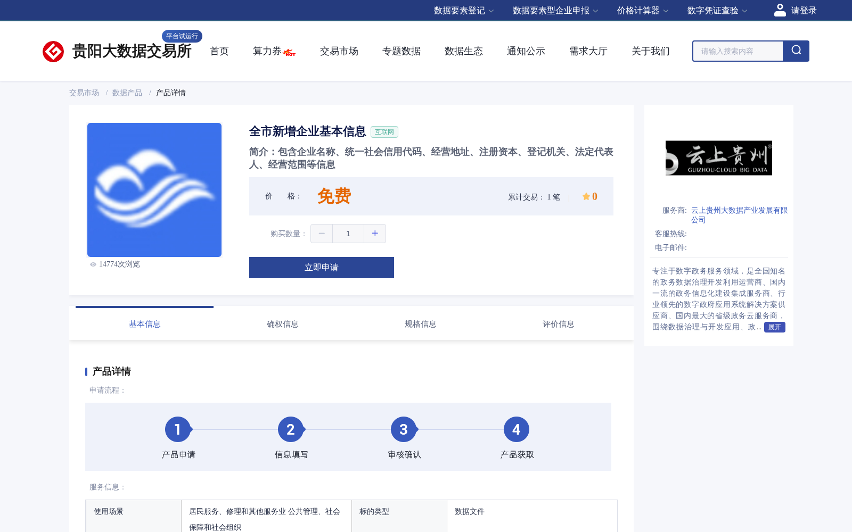The width and height of the screenshot is (852, 532).
Task: Click the Guiyang Big Data Exchange red logo
Action: tap(53, 52)
